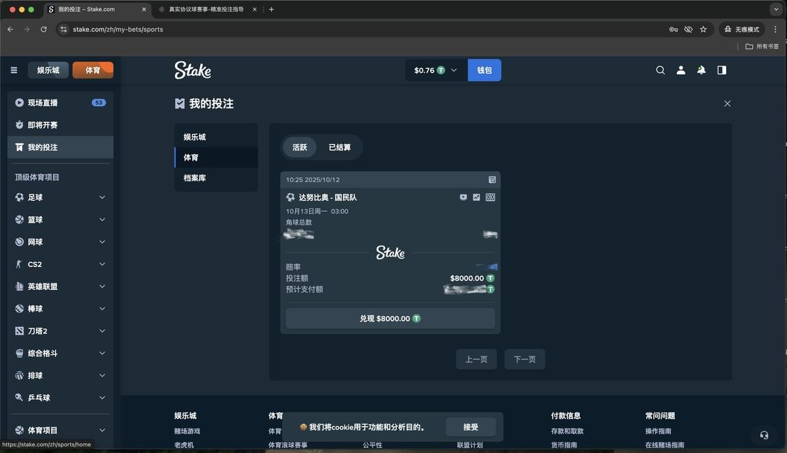Select the 已结算 bets tab
Image resolution: width=787 pixels, height=453 pixels.
click(340, 147)
